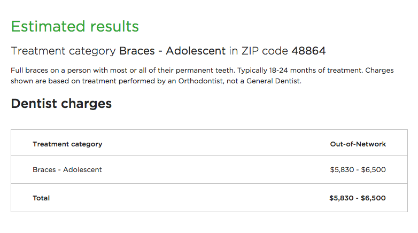Click the Total row label
The height and width of the screenshot is (233, 418).
tap(41, 198)
